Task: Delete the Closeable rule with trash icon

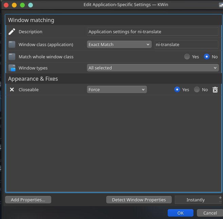Action: click(x=215, y=89)
